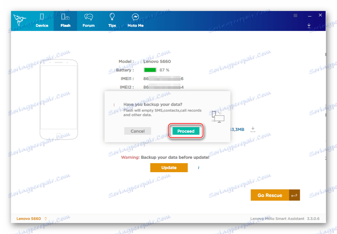Click the return arrow on Go Rescue
This screenshot has height=234, width=337.
coord(294,195)
